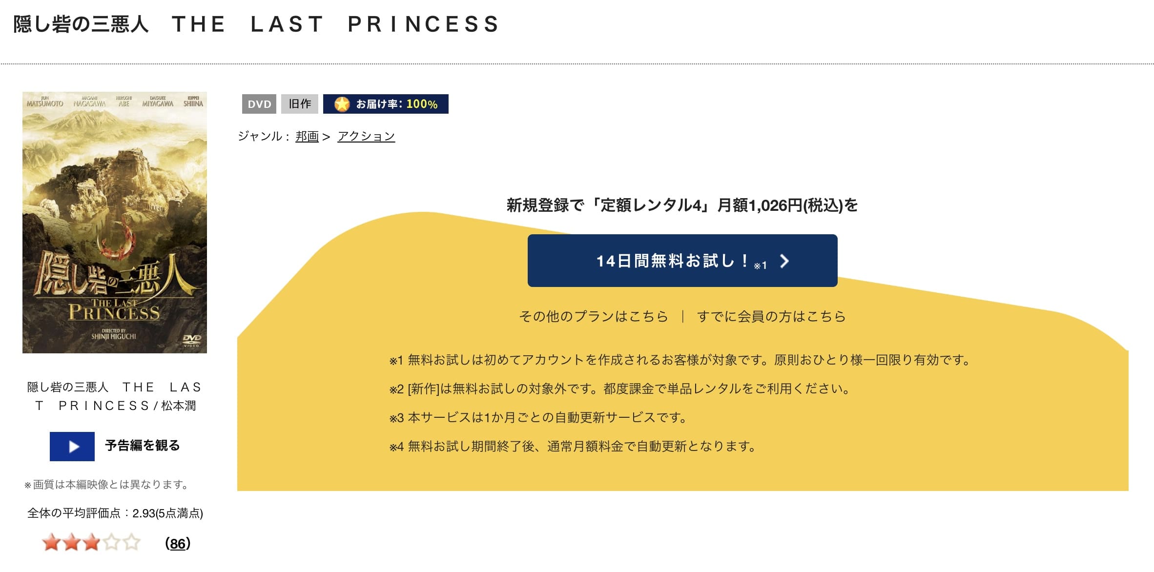This screenshot has height=572, width=1154.
Task: Click the fifth empty rating star
Action: coord(131,542)
